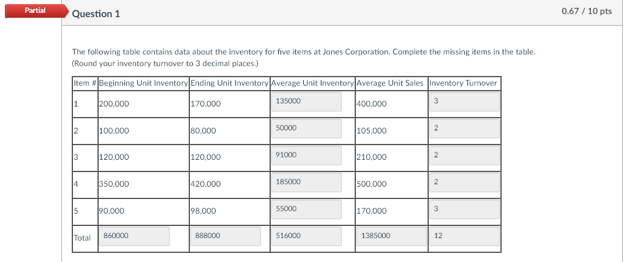This screenshot has height=262, width=624.
Task: Select the item 5 average inventory field 55000
Action: click(306, 209)
